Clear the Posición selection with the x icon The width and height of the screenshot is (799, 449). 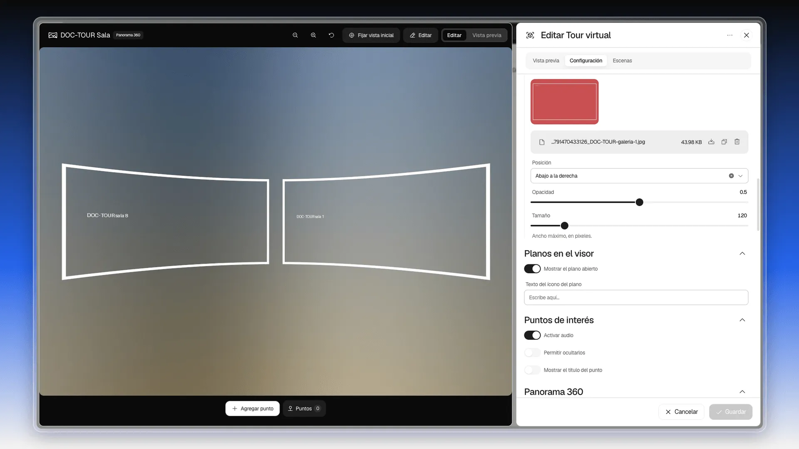731,176
